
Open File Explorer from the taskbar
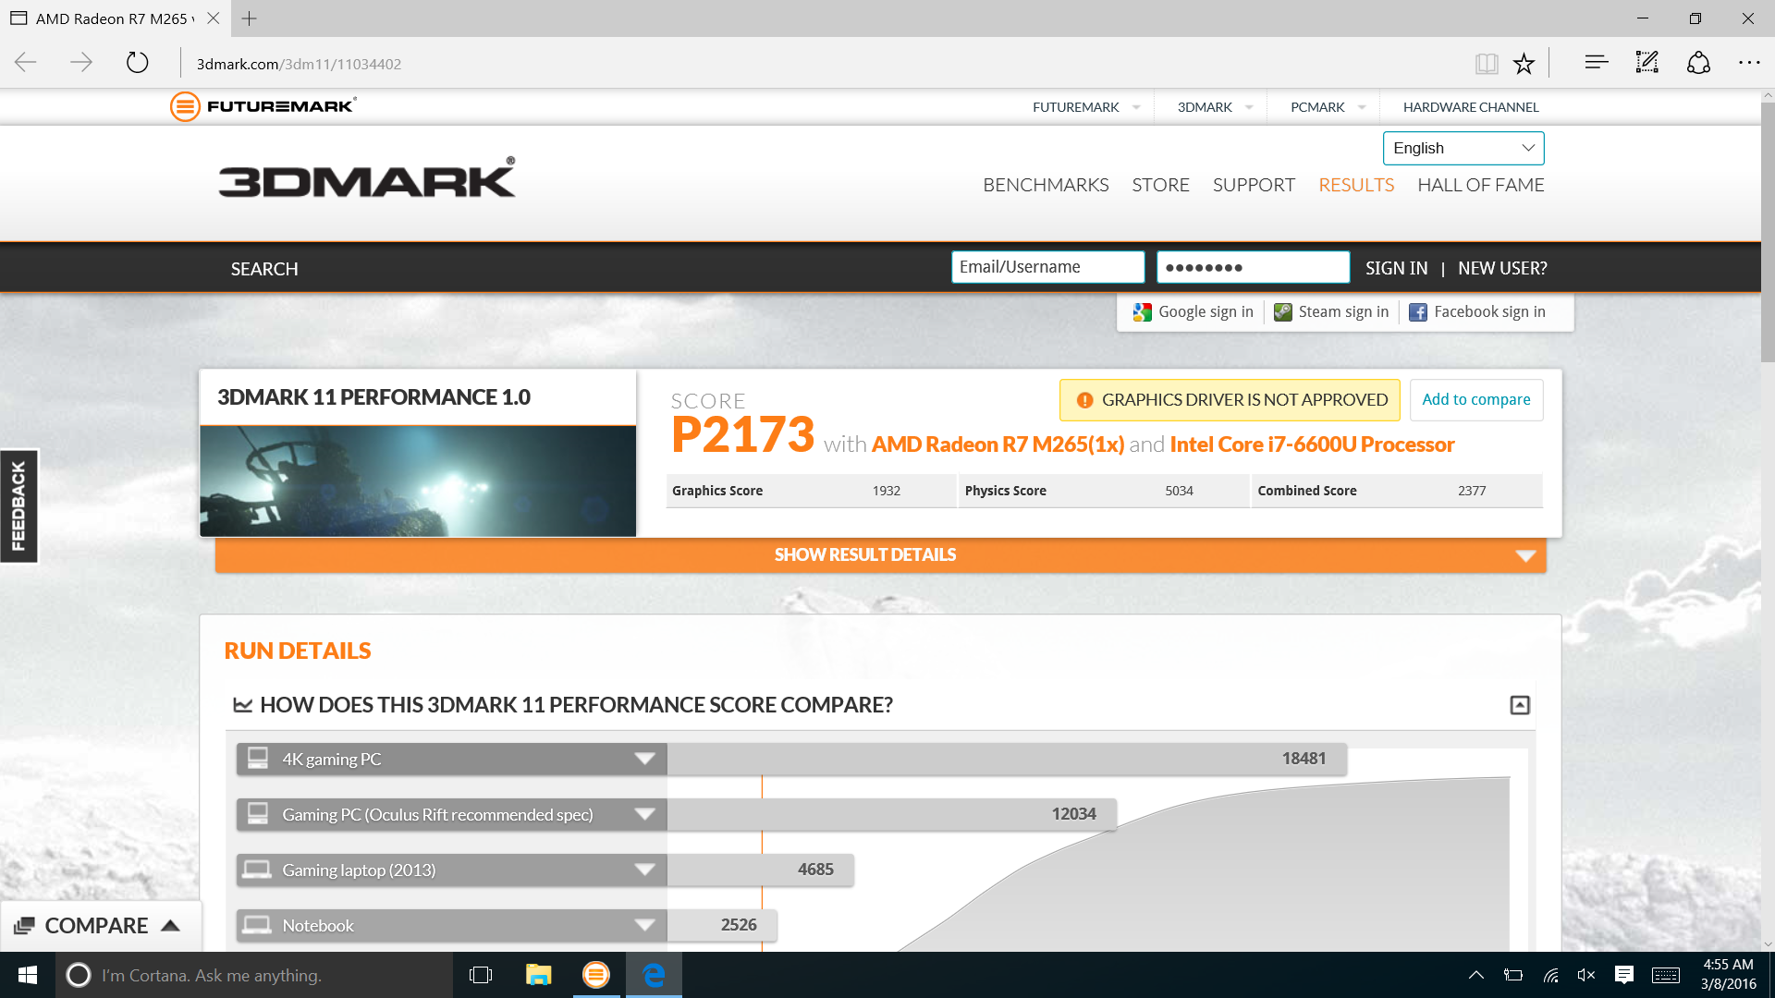538,975
